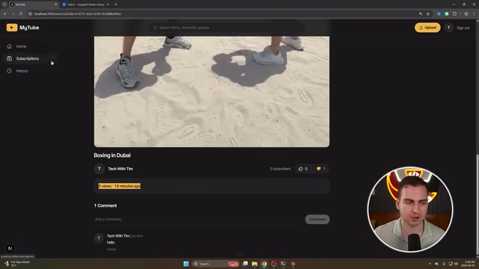Click the Boxing in Dubai video player

point(212,91)
